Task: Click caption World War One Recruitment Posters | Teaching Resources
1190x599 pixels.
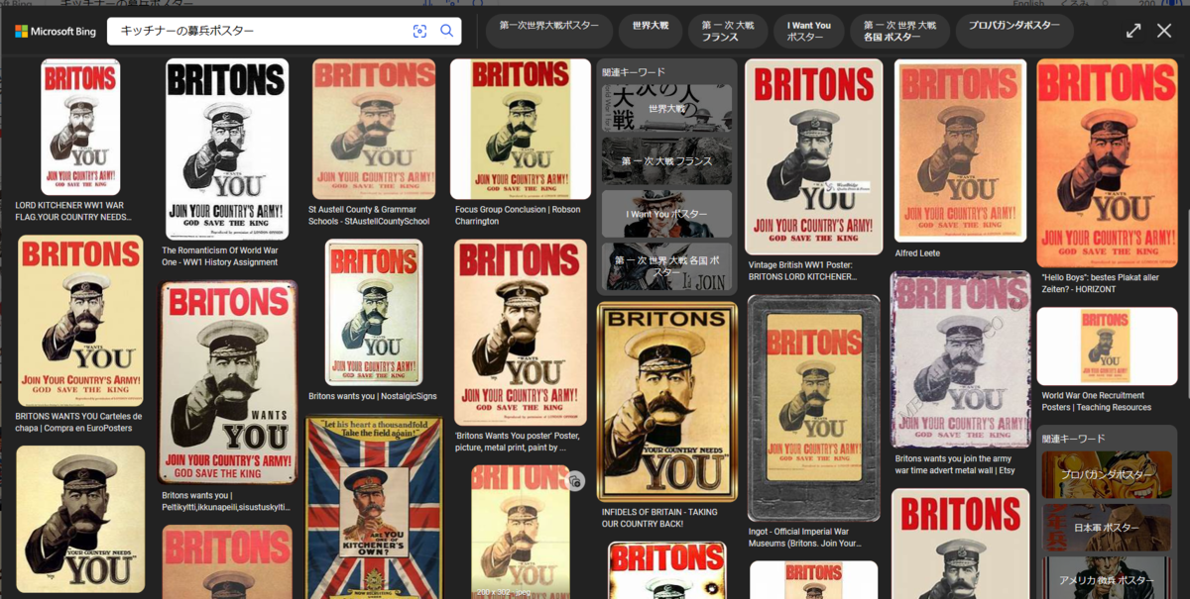Action: click(x=1097, y=401)
